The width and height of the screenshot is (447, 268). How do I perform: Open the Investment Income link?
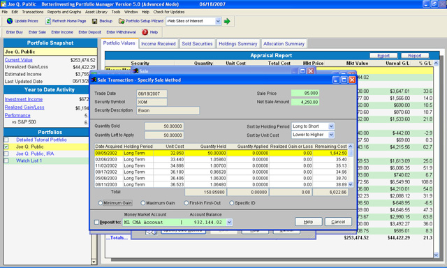point(24,99)
